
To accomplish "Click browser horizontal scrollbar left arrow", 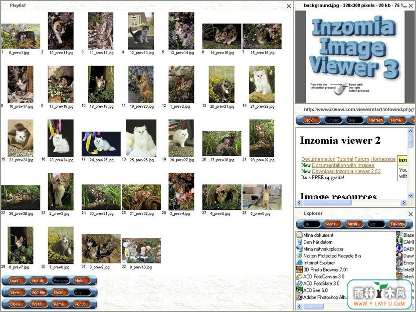I will click(x=300, y=202).
